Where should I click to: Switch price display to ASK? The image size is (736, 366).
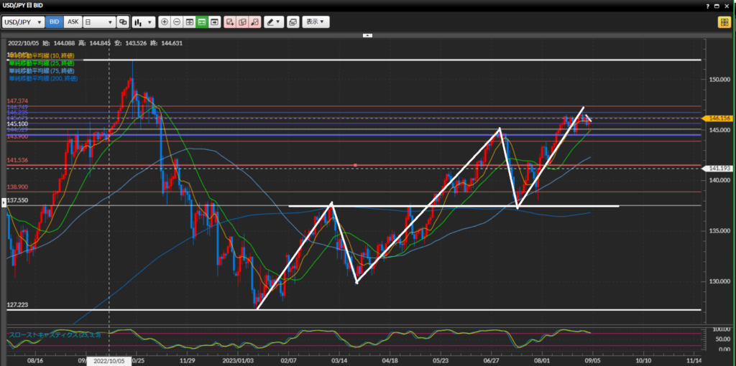click(73, 22)
